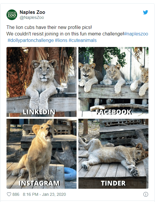Click the Twitter bird logo icon
The image size is (157, 202).
[x=145, y=12]
